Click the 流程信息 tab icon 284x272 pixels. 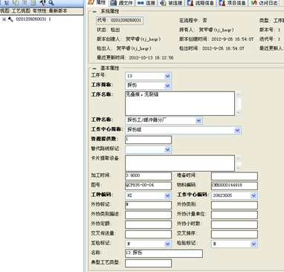click(190, 3)
